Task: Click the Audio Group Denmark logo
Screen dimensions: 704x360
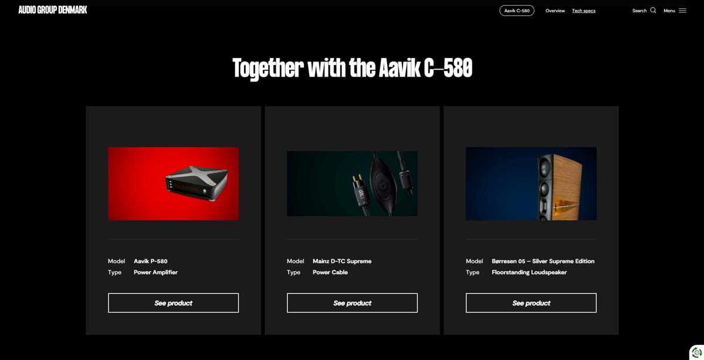Action: click(53, 10)
